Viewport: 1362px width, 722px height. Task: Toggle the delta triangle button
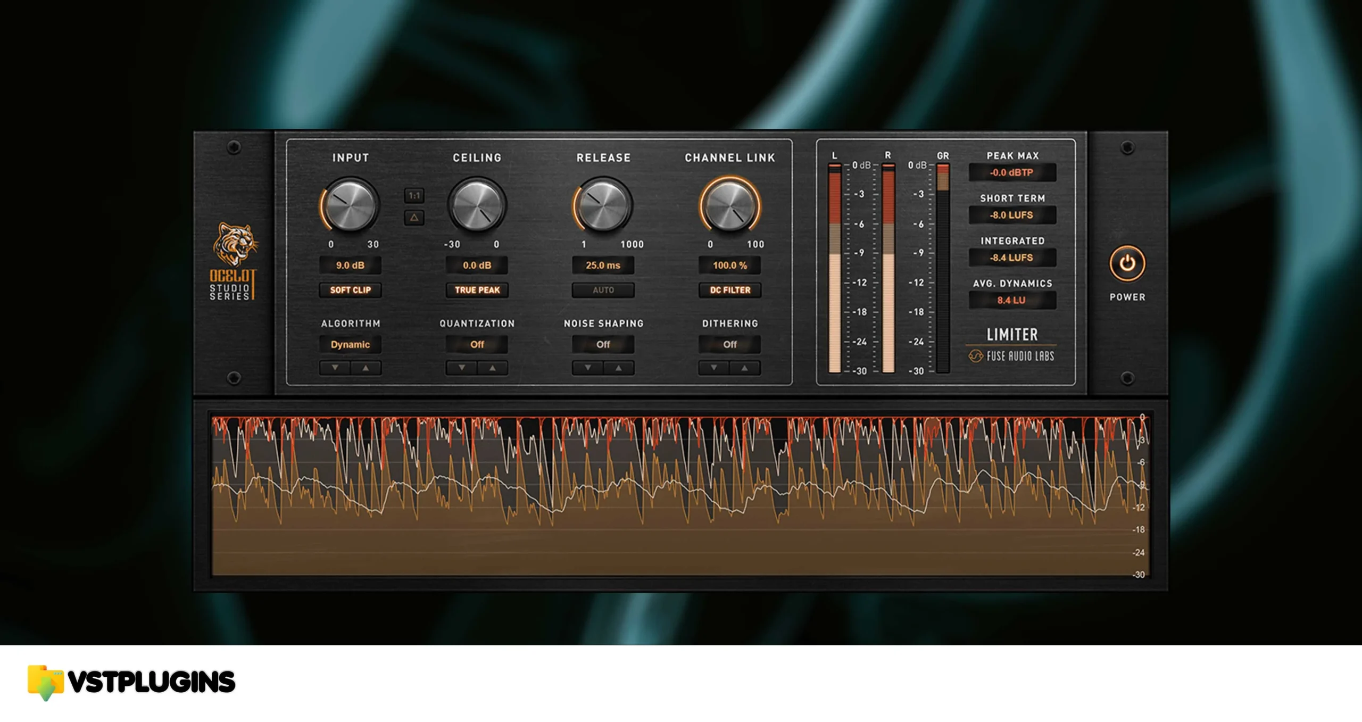coord(414,218)
